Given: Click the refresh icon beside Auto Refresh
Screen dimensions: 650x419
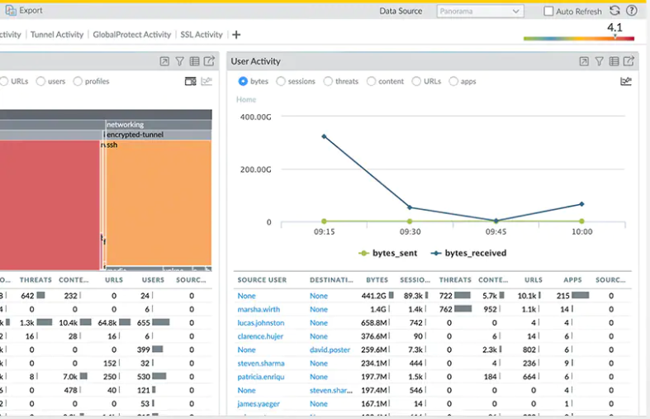Looking at the screenshot, I should tap(614, 11).
